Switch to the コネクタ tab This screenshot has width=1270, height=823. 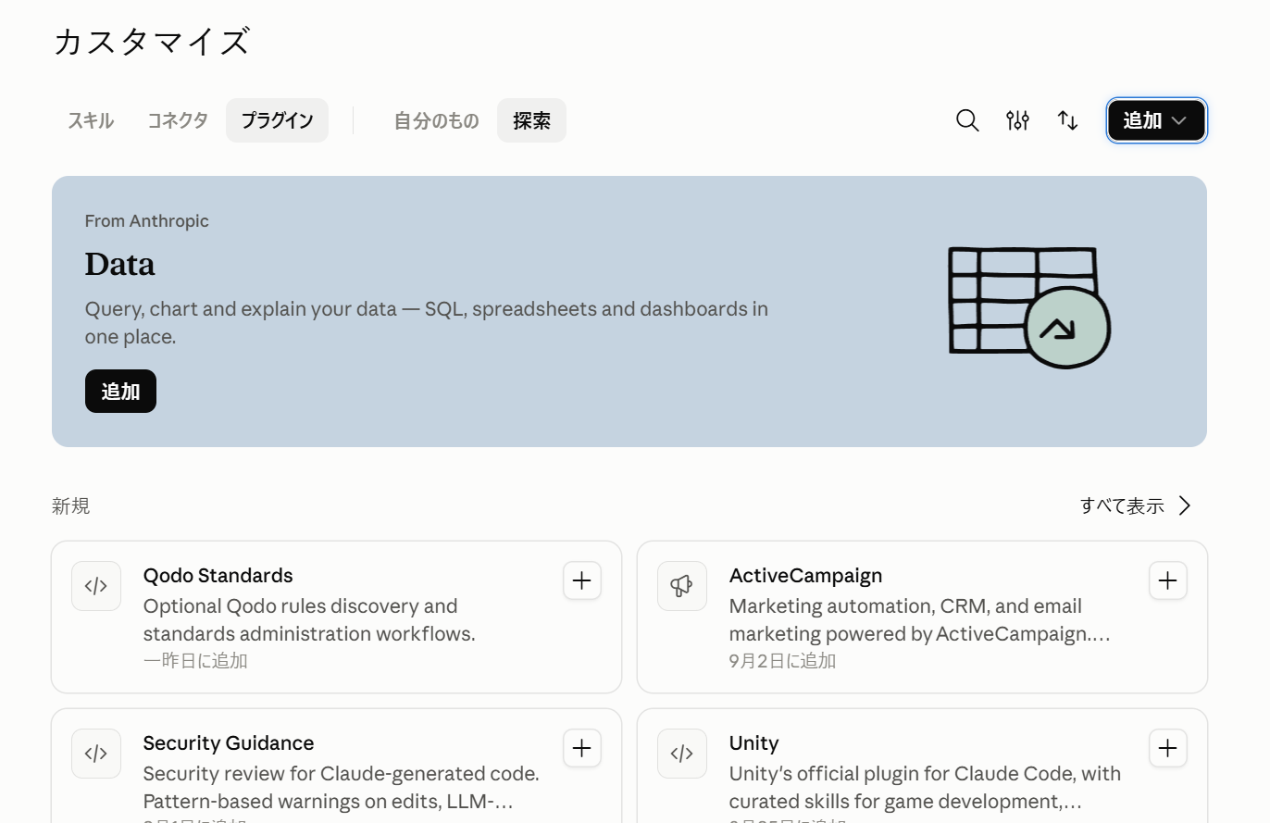coord(178,120)
